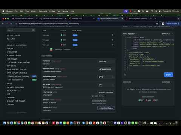Open the Chrome Window menu
The width and height of the screenshot is (181, 135).
(x=65, y=11)
